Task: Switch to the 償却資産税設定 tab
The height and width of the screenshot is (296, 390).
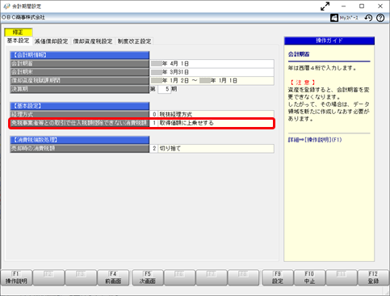Action: (x=93, y=41)
